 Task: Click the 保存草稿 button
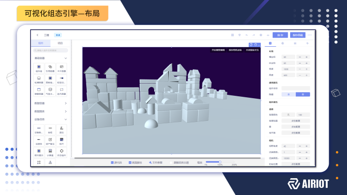298,35
